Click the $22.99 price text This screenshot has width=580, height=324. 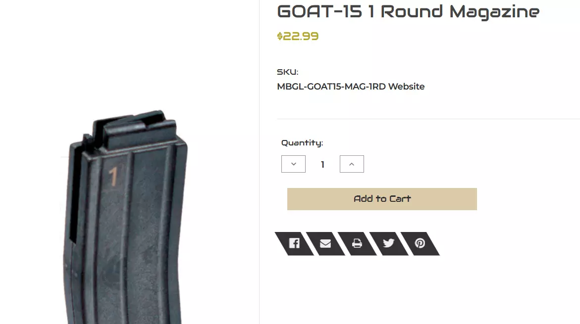click(298, 36)
